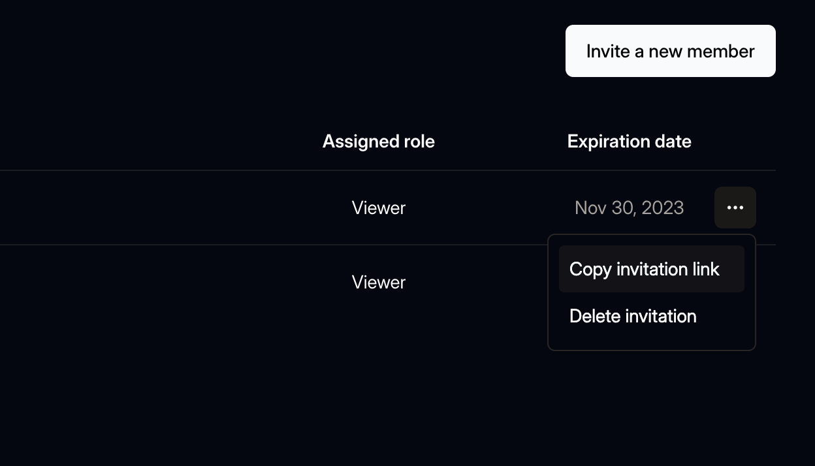Click the Assigned role column header
The image size is (815, 466).
(378, 141)
